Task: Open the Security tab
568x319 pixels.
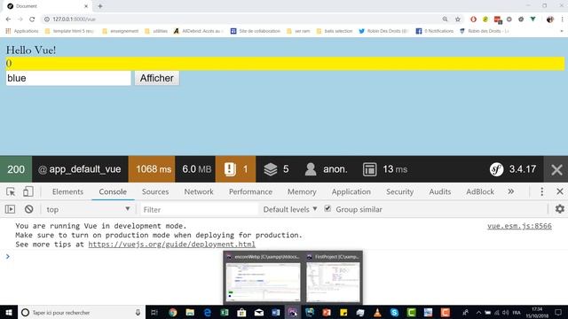Action: [x=399, y=191]
